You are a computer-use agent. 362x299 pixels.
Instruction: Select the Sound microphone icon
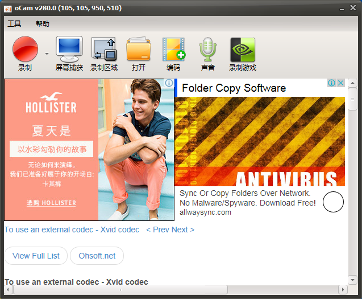[x=208, y=49]
